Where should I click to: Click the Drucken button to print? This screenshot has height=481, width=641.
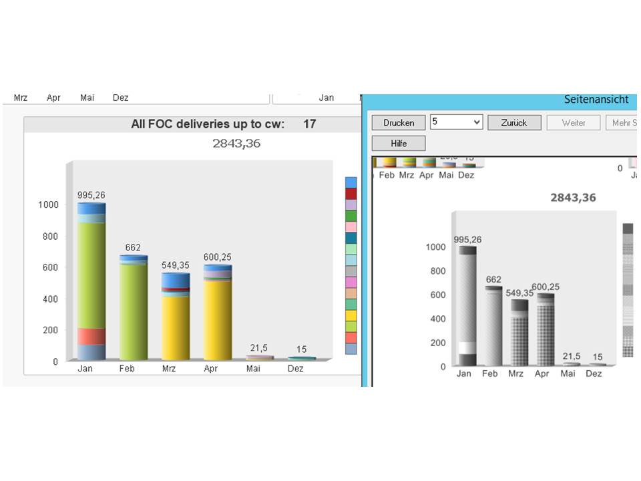[x=397, y=122]
